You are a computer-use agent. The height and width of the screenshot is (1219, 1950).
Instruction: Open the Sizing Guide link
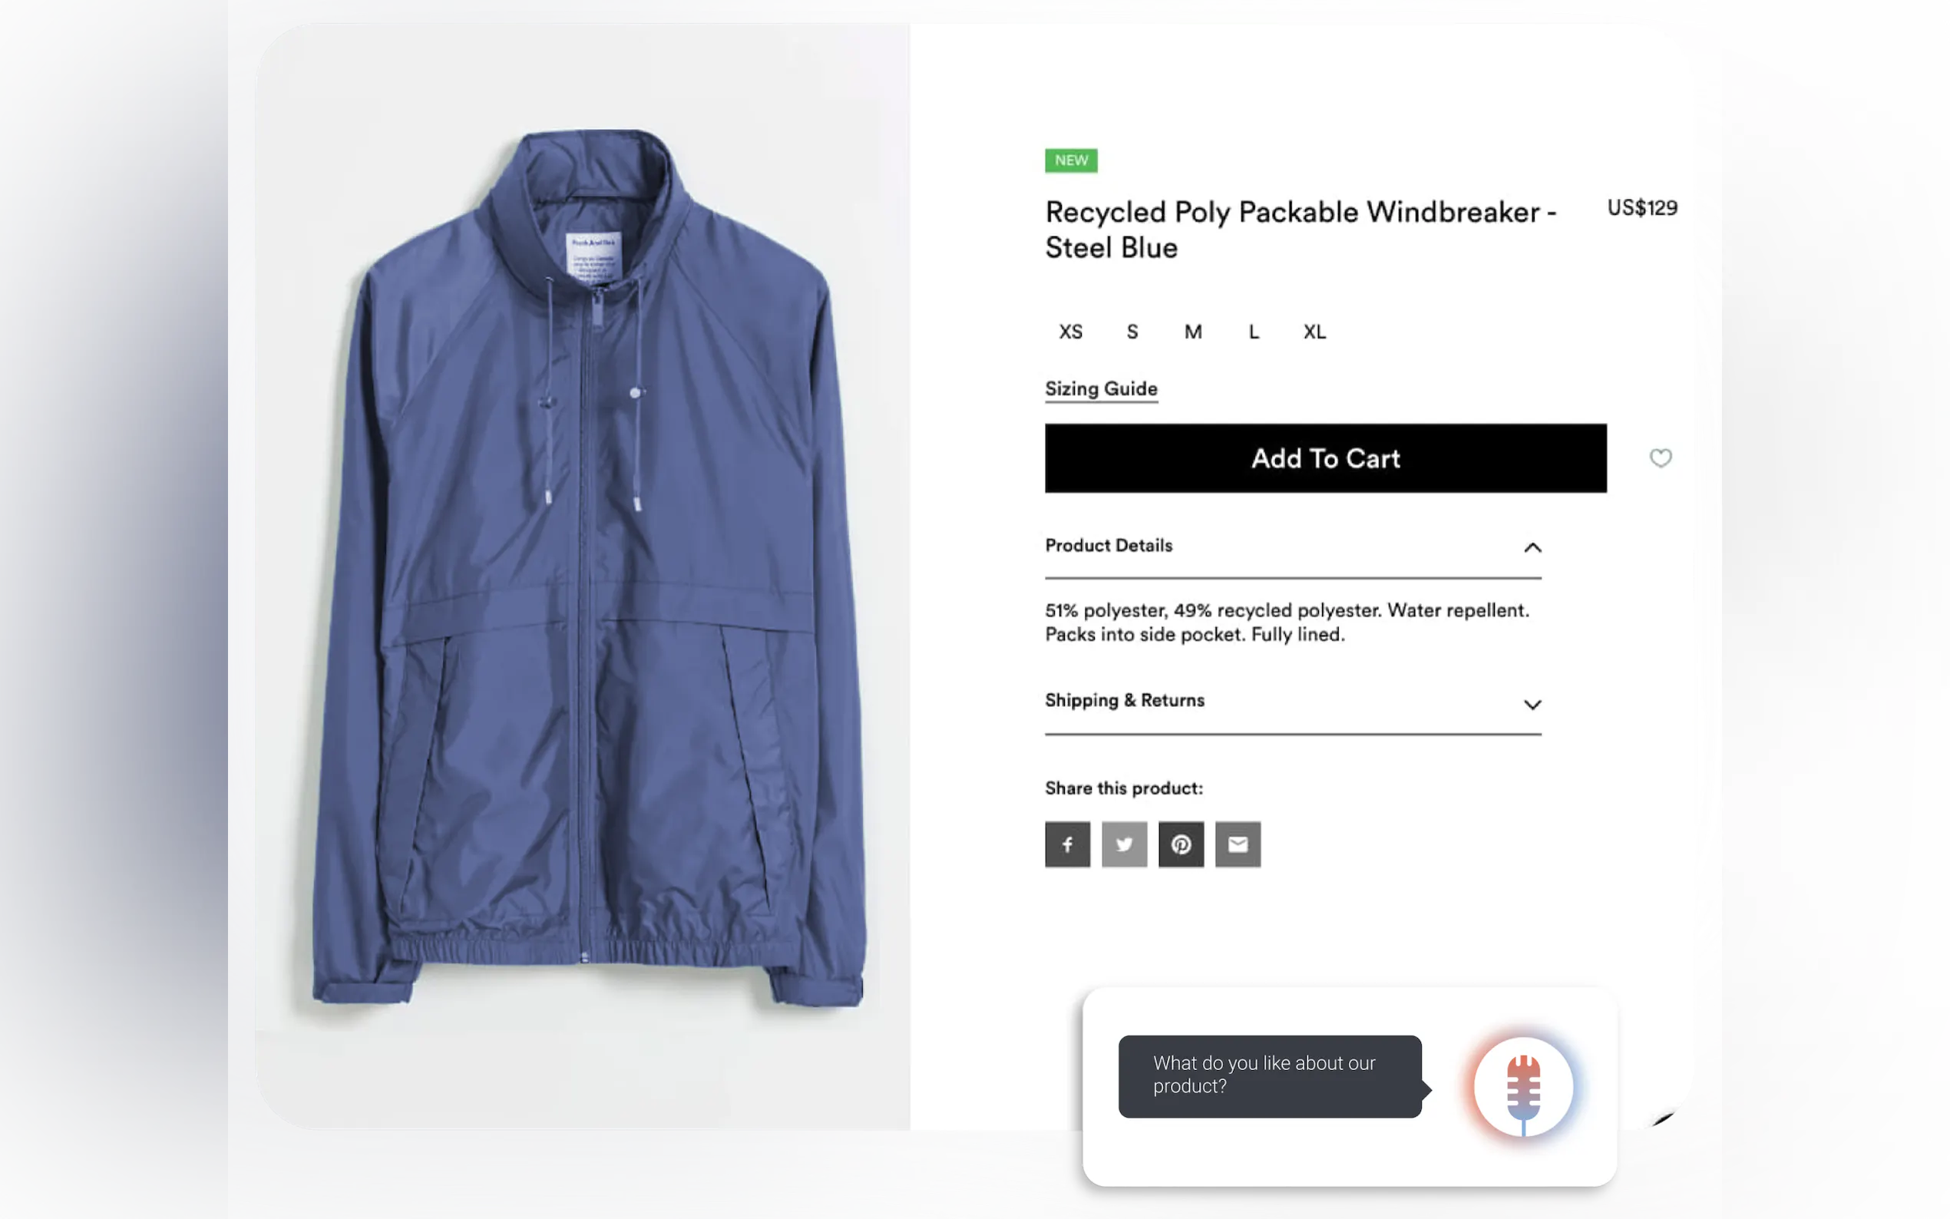(x=1101, y=388)
